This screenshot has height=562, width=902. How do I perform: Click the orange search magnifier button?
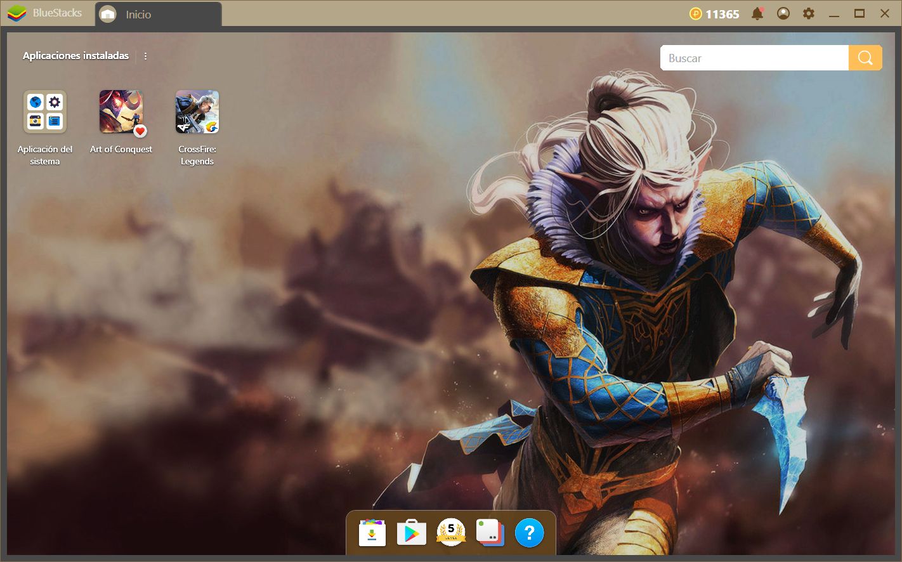coord(865,58)
